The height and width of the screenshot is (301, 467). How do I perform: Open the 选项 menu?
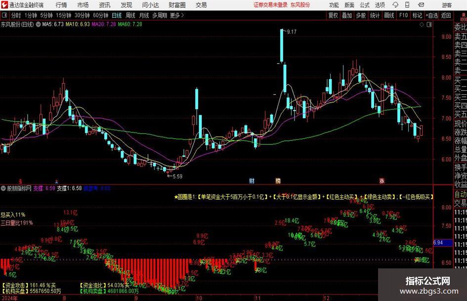coord(380,5)
